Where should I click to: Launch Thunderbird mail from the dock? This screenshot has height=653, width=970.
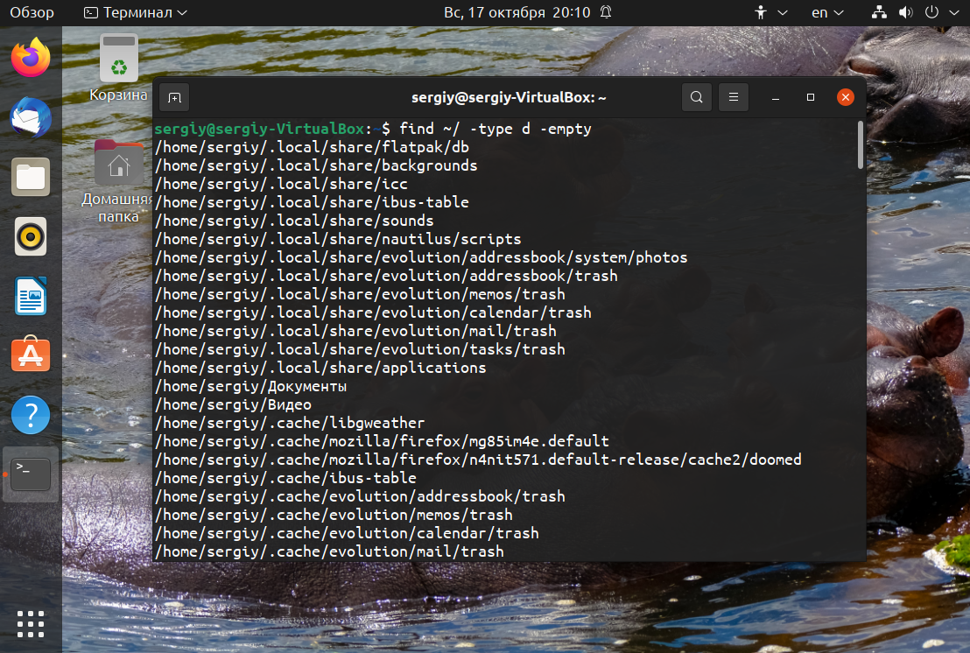[x=31, y=117]
